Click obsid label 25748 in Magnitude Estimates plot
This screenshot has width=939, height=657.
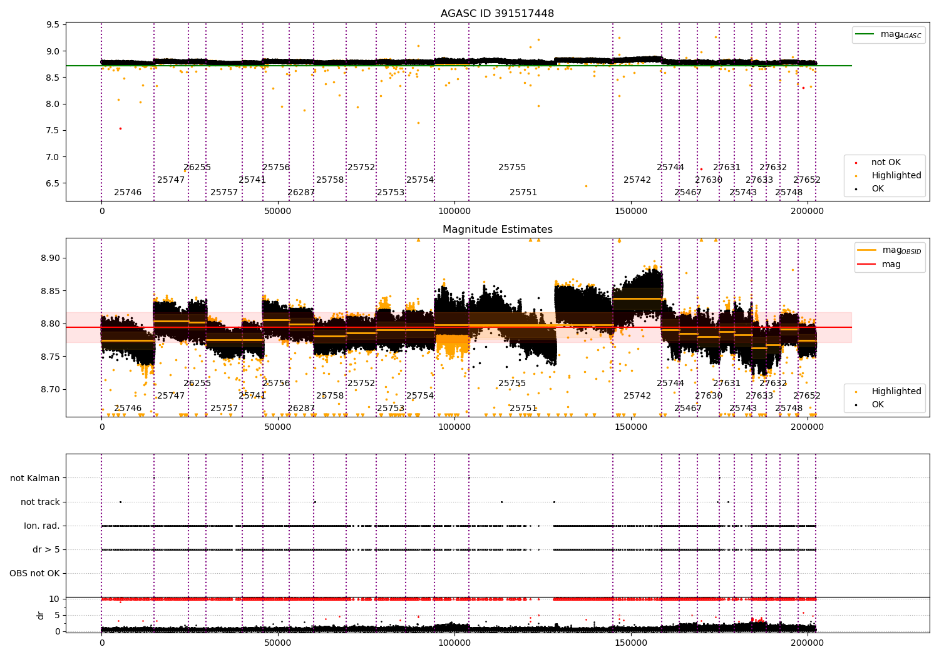(x=789, y=409)
